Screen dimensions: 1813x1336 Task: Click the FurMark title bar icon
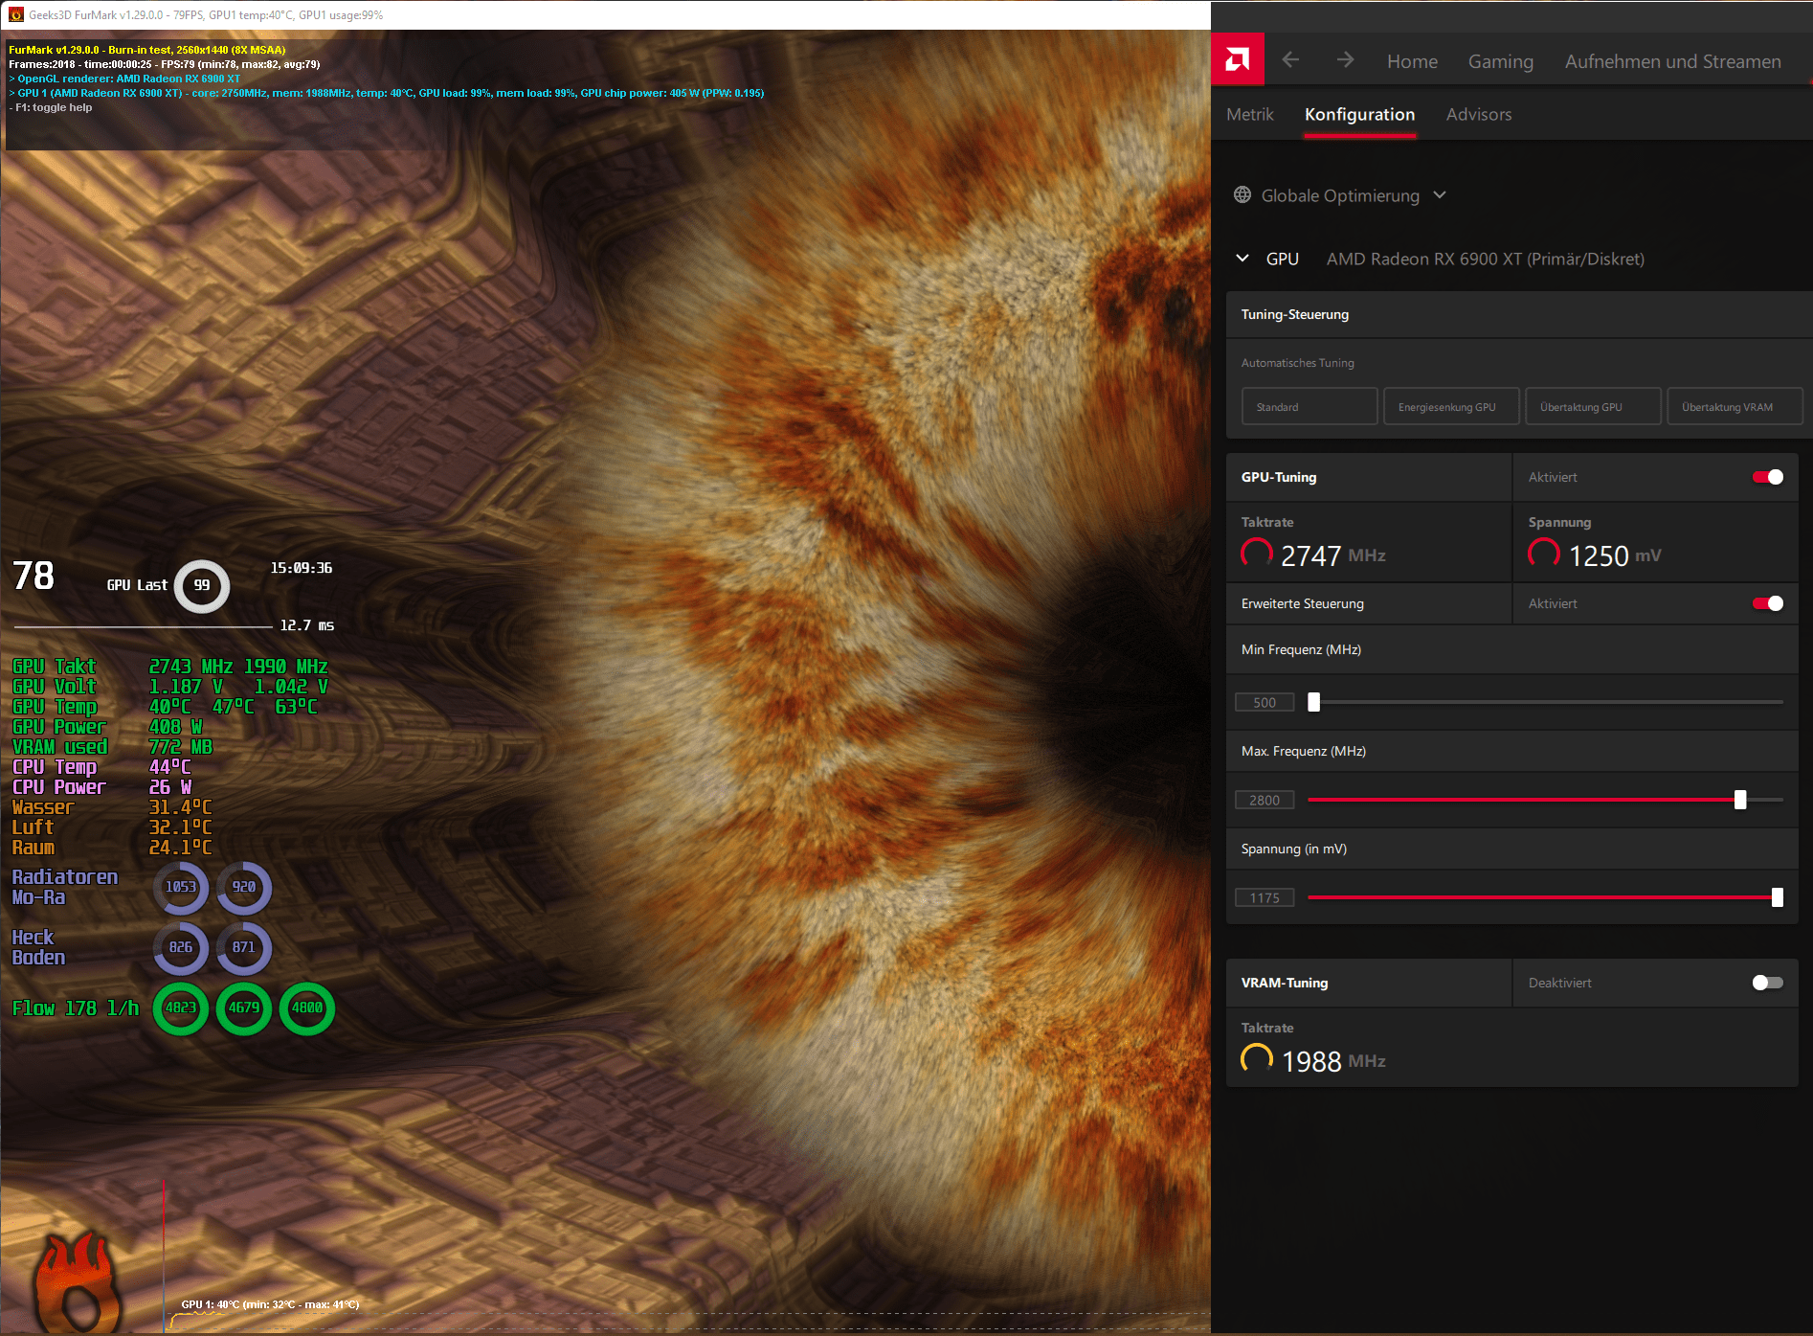click(15, 14)
